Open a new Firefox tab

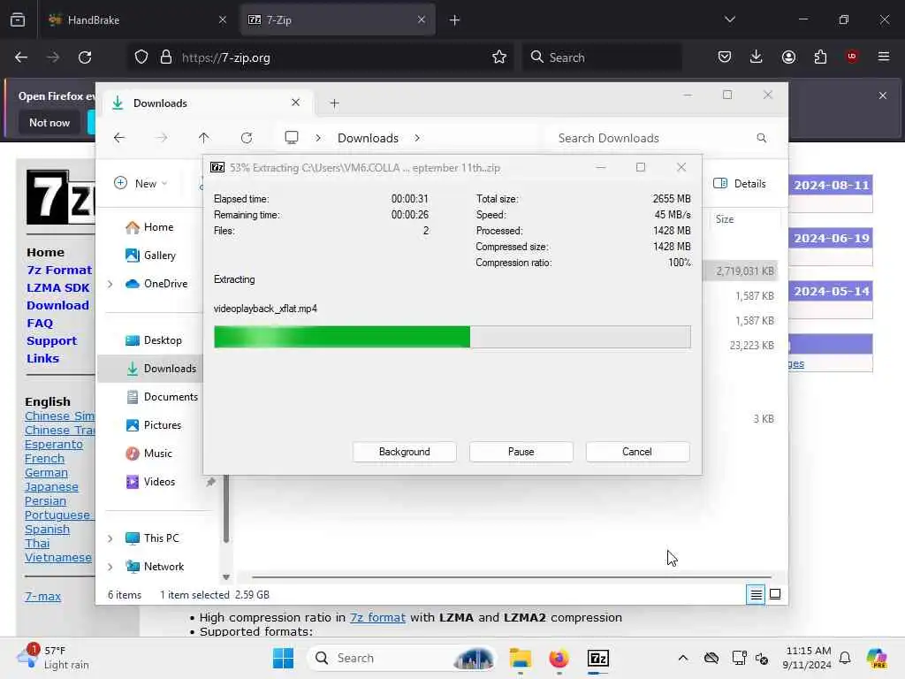454,20
